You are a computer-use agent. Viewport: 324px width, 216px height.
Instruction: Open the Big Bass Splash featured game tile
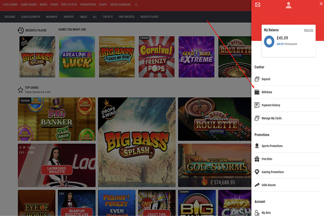tap(137, 142)
